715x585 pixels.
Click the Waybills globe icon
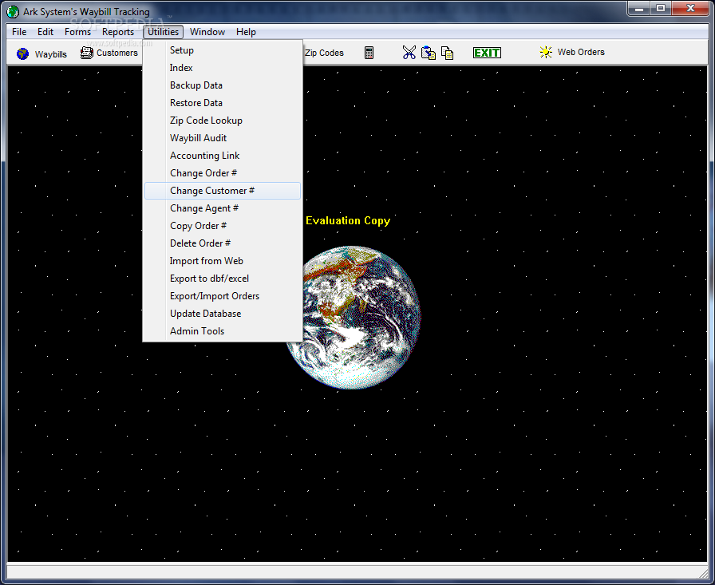(22, 53)
